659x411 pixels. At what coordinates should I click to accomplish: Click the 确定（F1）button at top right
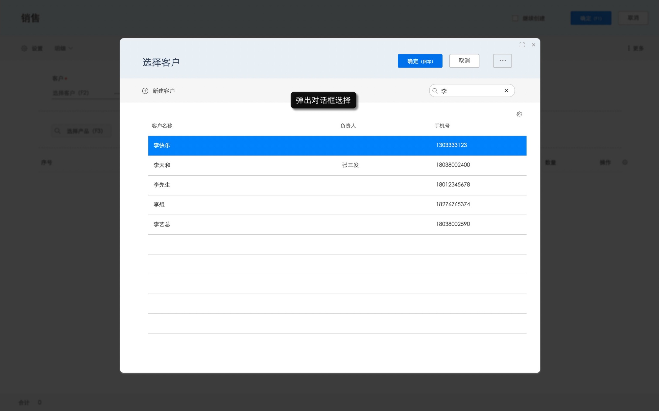click(591, 18)
